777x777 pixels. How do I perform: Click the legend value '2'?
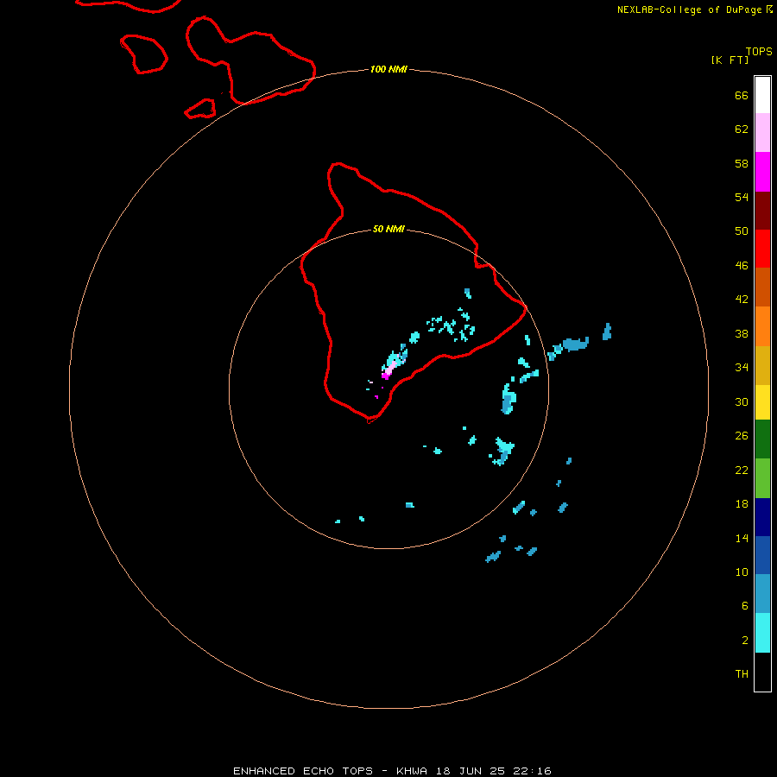(x=745, y=641)
